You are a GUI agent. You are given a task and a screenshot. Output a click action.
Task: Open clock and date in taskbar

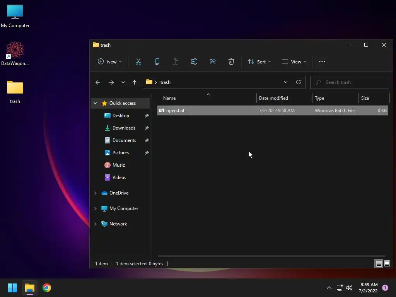pos(369,288)
